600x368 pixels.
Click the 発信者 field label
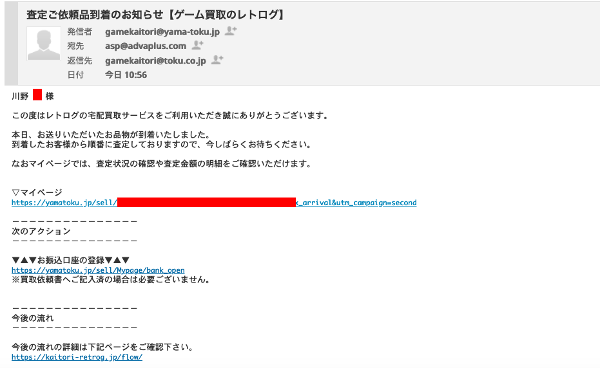pos(80,32)
